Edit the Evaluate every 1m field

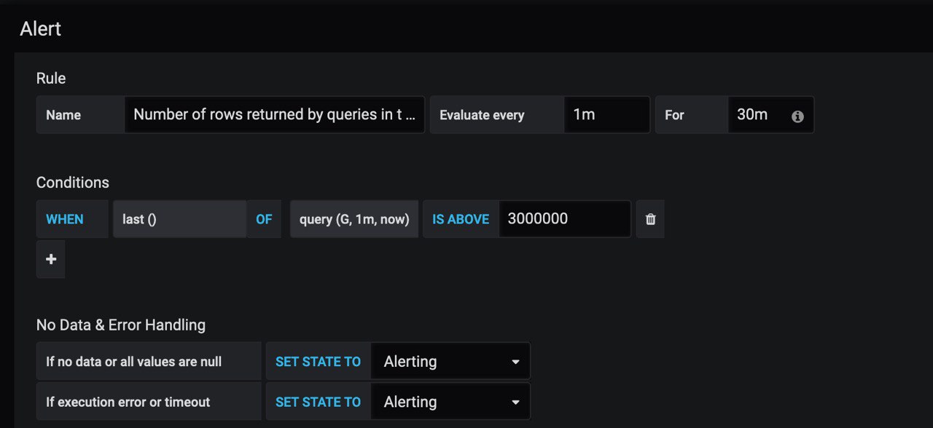[607, 115]
